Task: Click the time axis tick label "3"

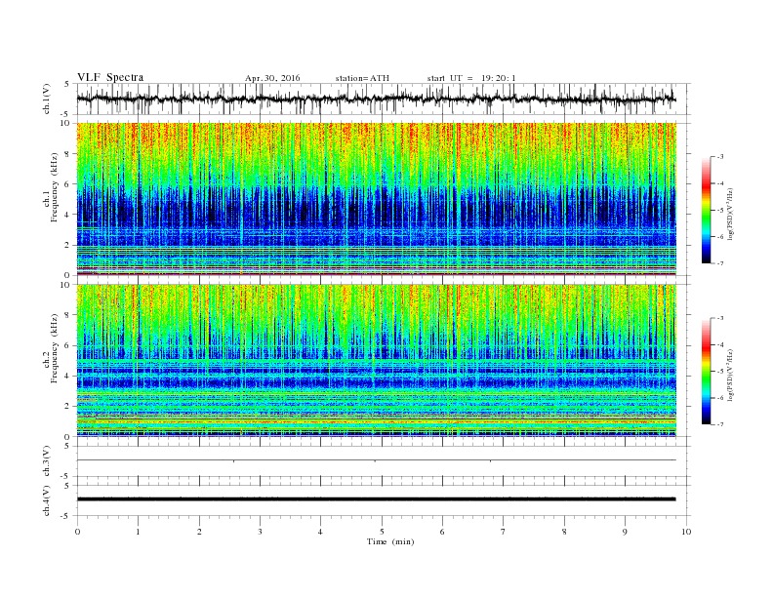Action: click(260, 532)
